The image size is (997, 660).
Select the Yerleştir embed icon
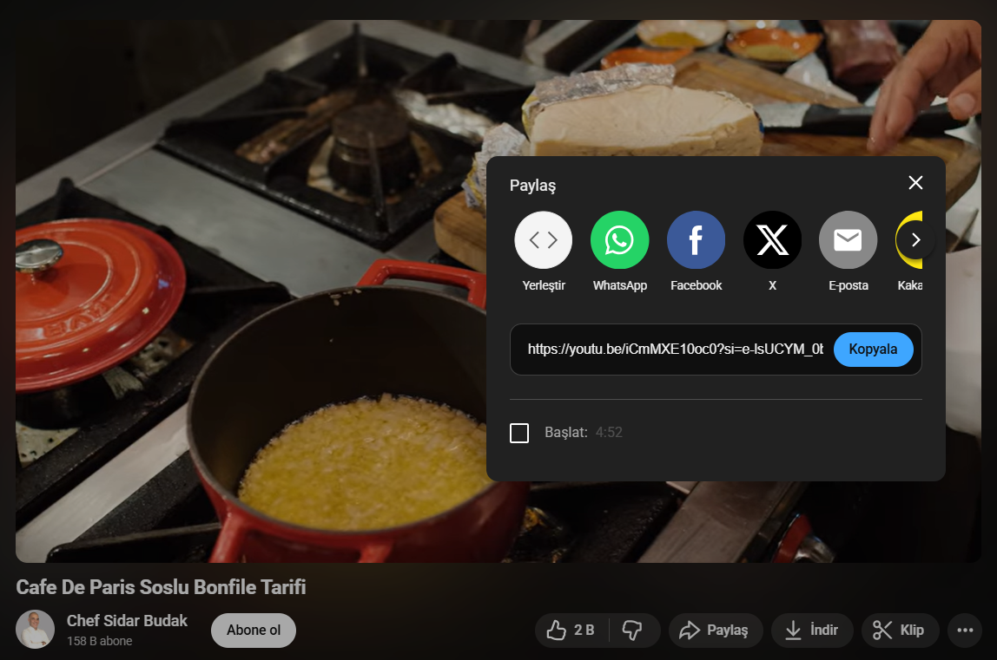pos(543,240)
